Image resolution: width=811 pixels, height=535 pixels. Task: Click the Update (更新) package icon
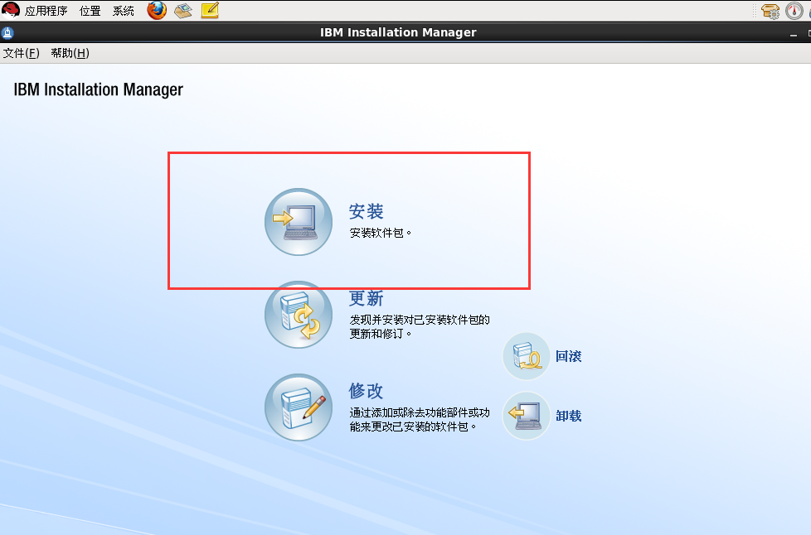(299, 315)
